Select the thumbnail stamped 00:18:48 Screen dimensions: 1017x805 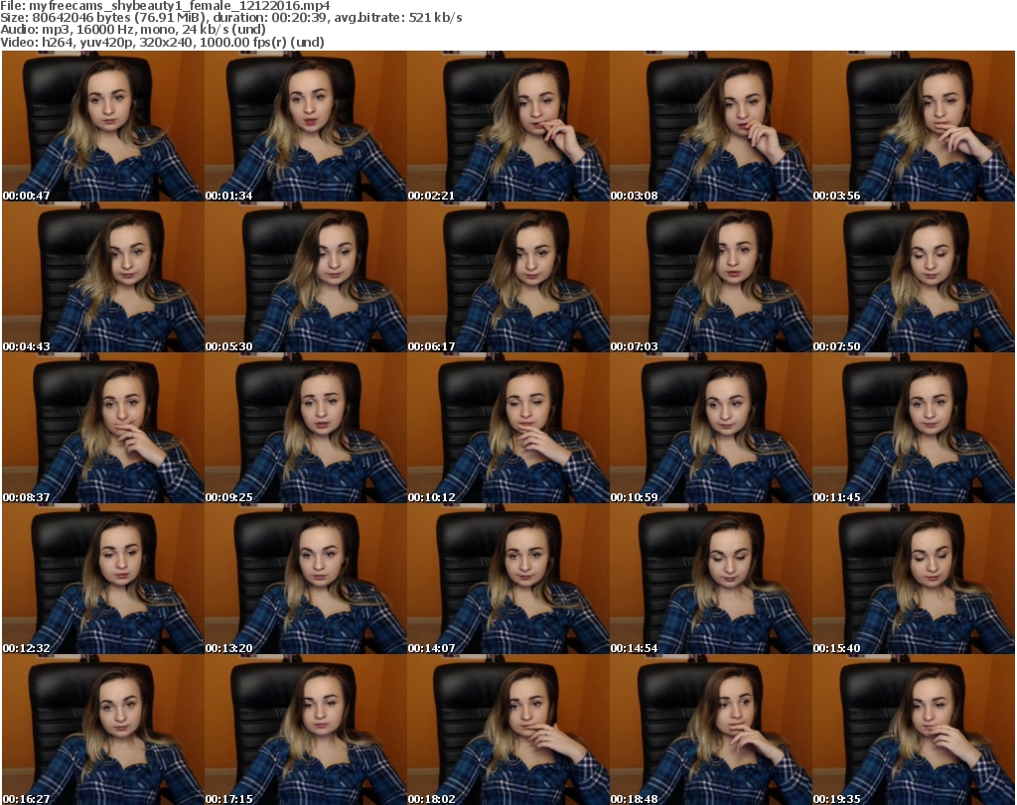711,730
